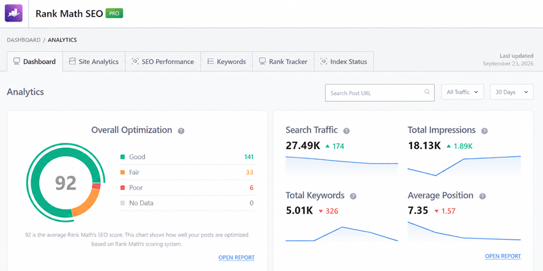The height and width of the screenshot is (271, 543).
Task: Click the target icon on Index Status tab
Action: [x=323, y=61]
